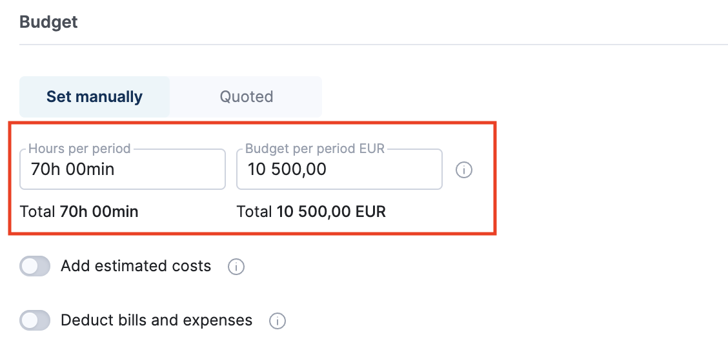Click the "Add estimated costs" label text
The width and height of the screenshot is (728, 350).
click(x=136, y=266)
